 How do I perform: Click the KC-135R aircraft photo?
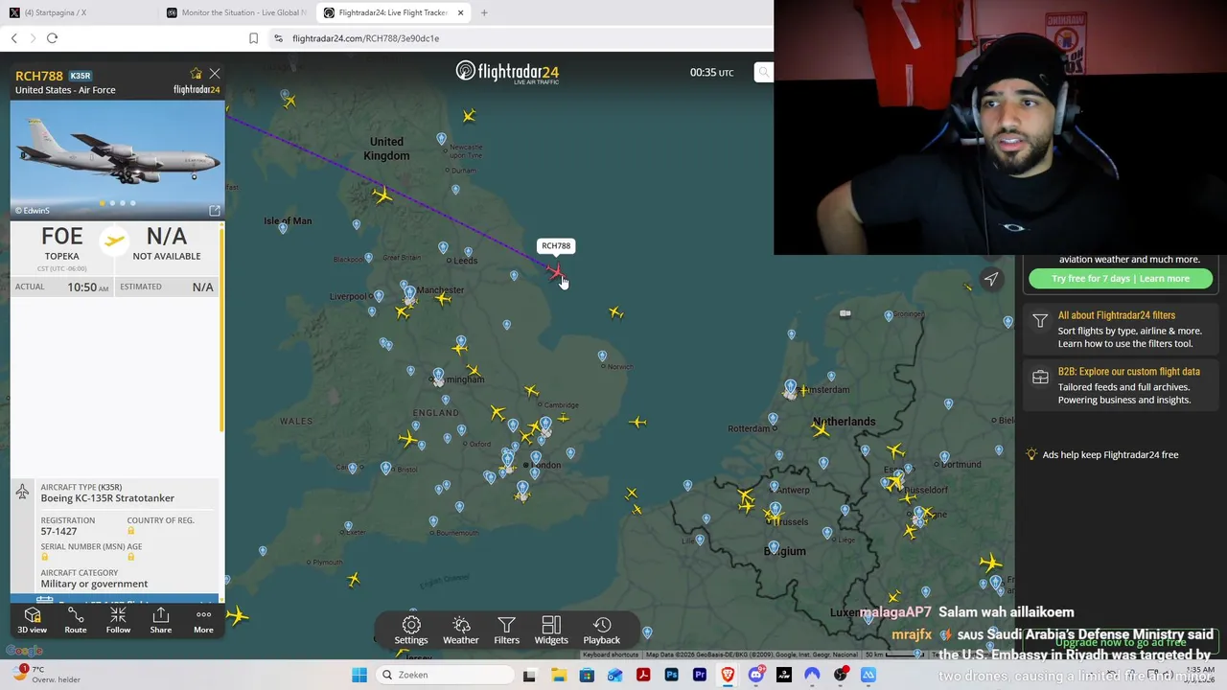click(x=117, y=159)
